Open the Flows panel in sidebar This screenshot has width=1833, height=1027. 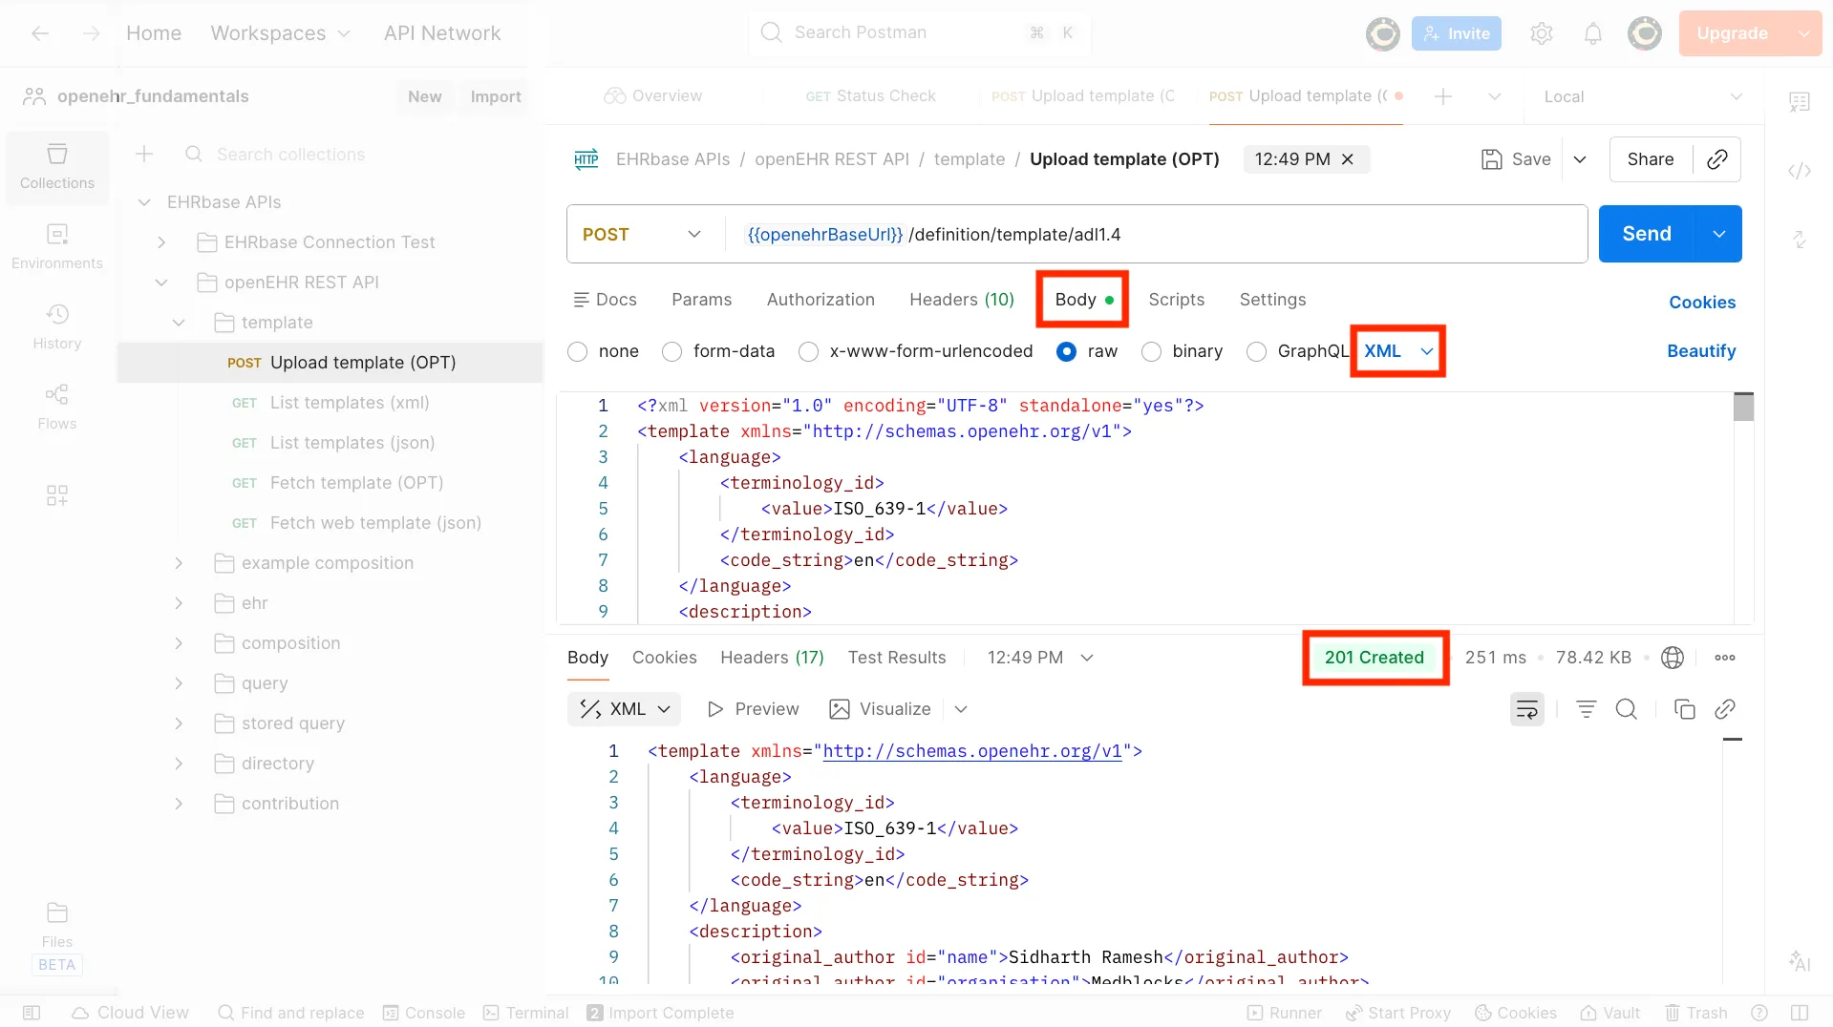pos(56,407)
